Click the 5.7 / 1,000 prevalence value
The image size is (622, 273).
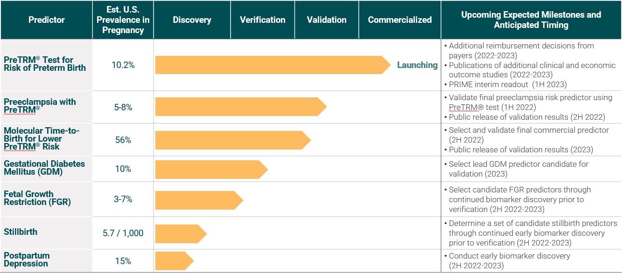pos(123,233)
